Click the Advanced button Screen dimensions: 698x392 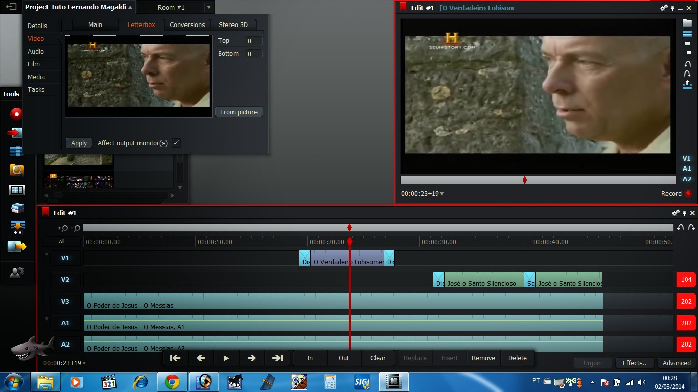pyautogui.click(x=677, y=363)
